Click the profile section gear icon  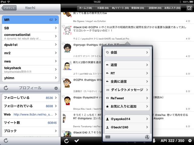coord(56,88)
